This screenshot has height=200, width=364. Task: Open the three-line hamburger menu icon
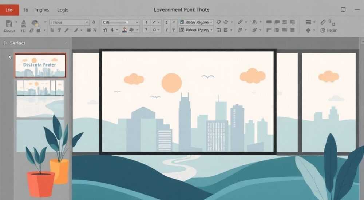tap(308, 22)
